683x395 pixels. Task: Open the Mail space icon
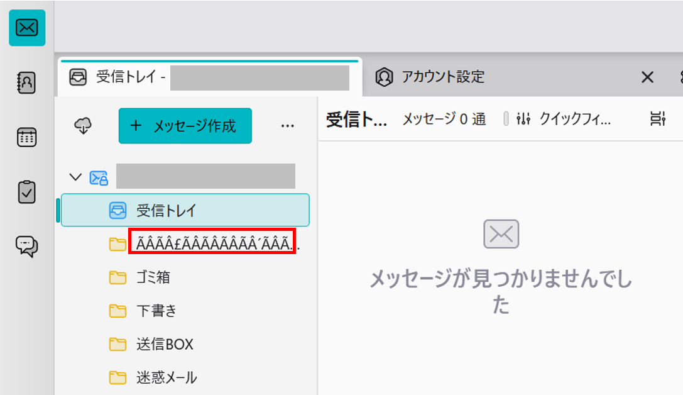click(27, 28)
